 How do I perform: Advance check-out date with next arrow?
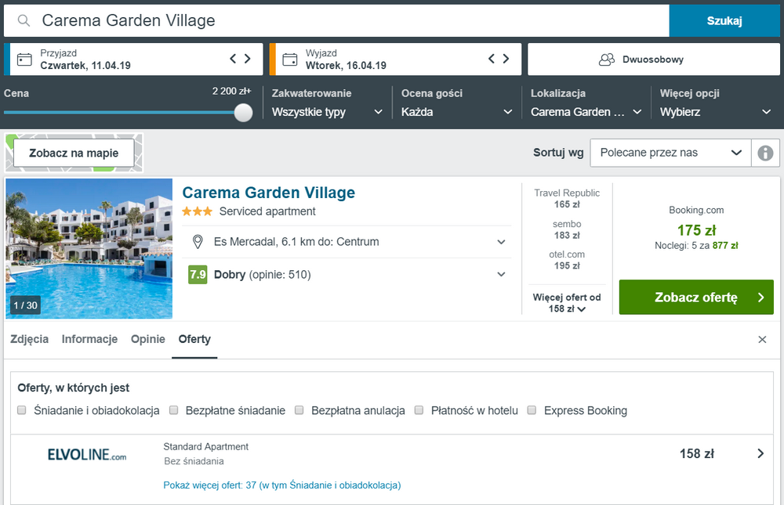click(x=506, y=59)
